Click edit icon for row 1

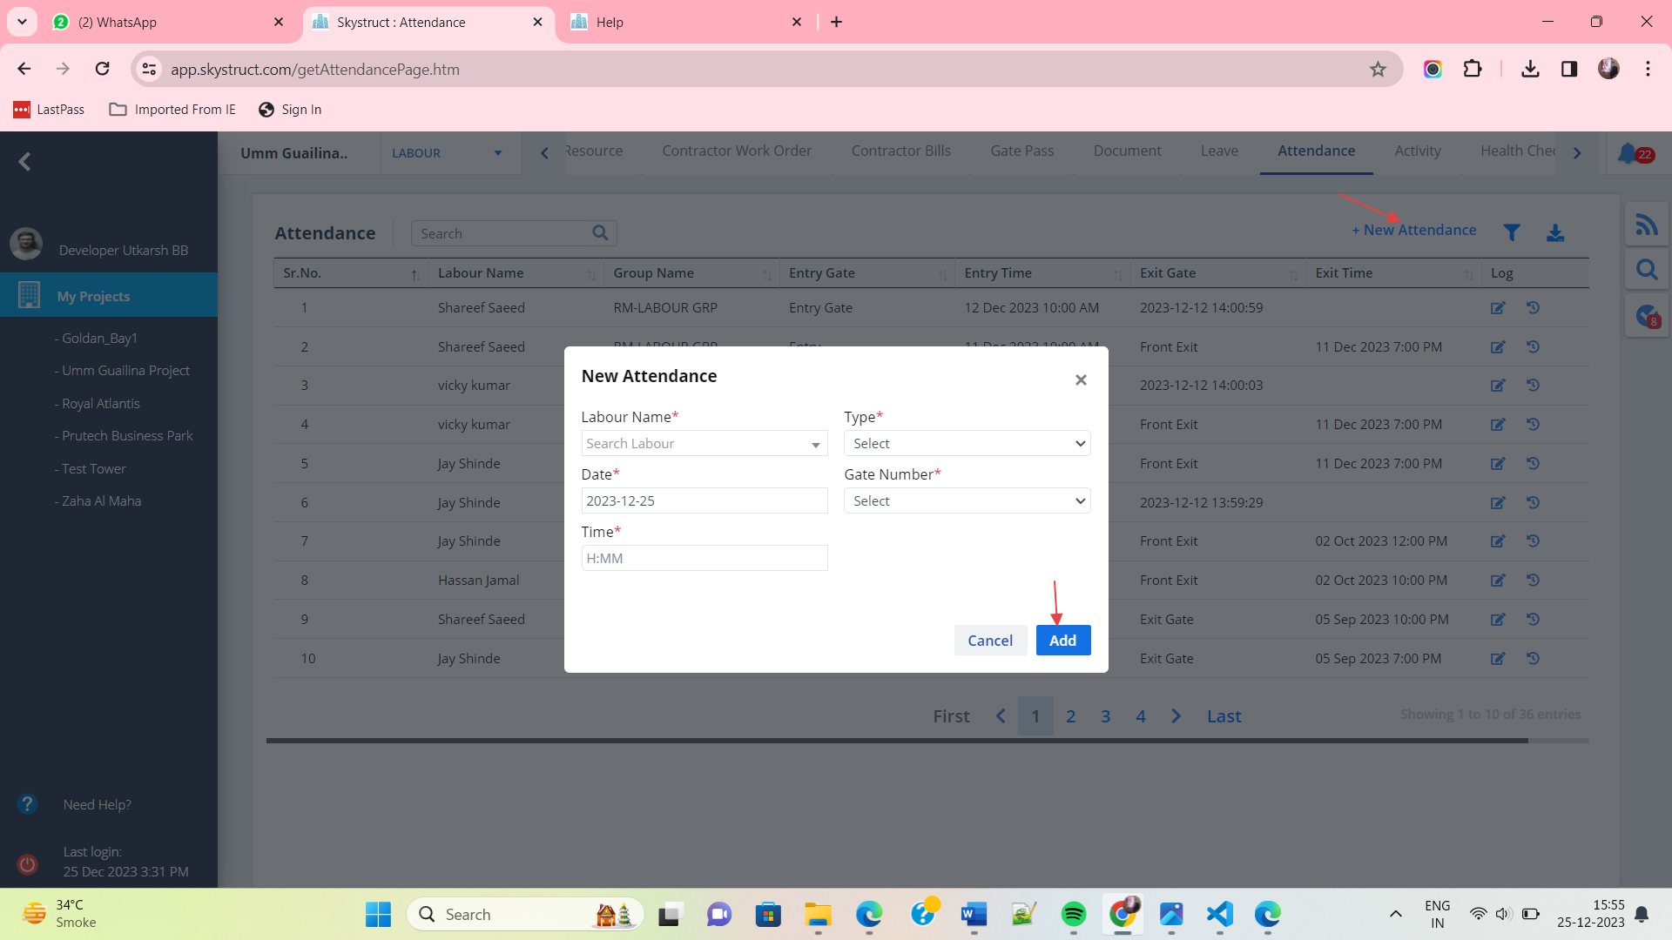click(1498, 307)
